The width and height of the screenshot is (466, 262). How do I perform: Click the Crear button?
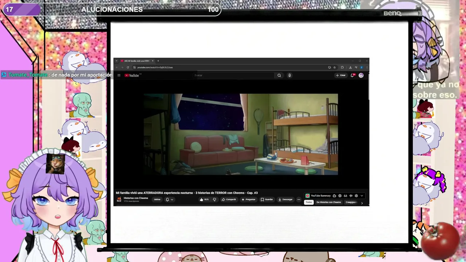tap(341, 75)
